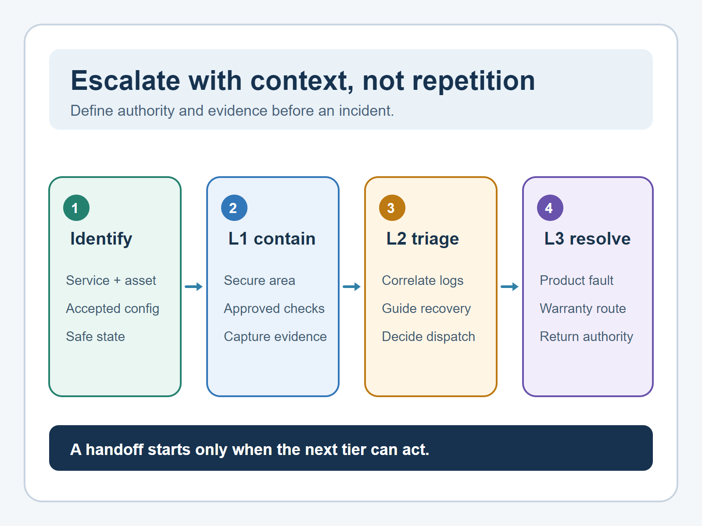The width and height of the screenshot is (702, 526).
Task: Click the subtitle about authority and evidence
Action: (232, 111)
